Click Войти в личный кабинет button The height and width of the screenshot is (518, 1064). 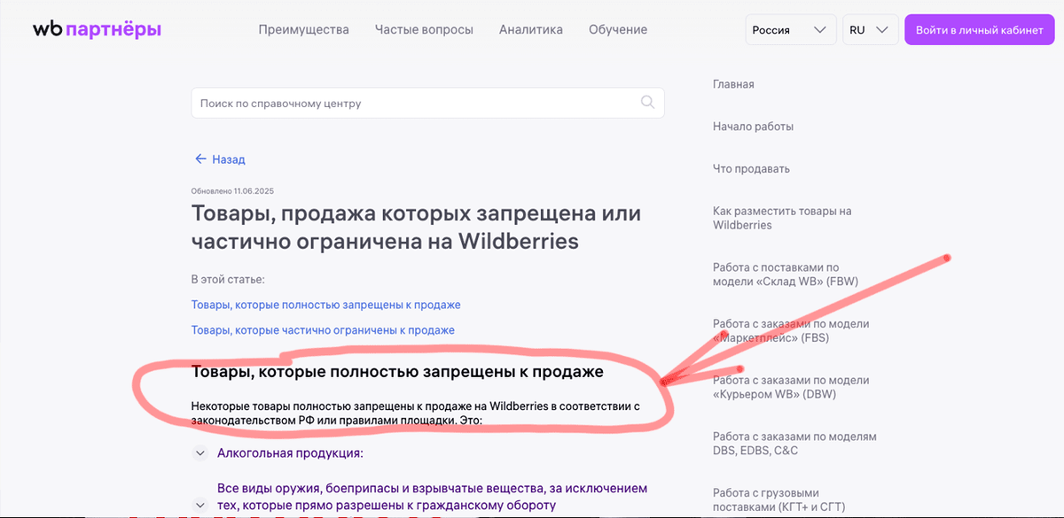point(980,29)
